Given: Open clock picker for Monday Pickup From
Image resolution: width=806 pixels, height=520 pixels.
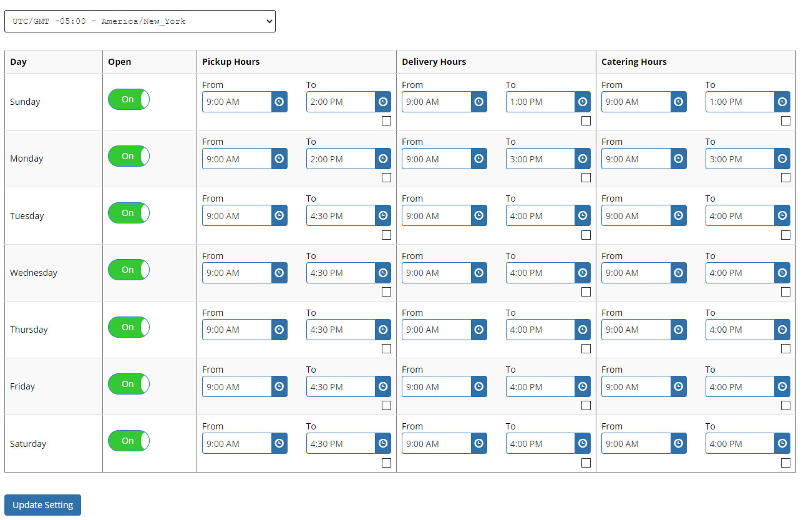Looking at the screenshot, I should coord(279,159).
